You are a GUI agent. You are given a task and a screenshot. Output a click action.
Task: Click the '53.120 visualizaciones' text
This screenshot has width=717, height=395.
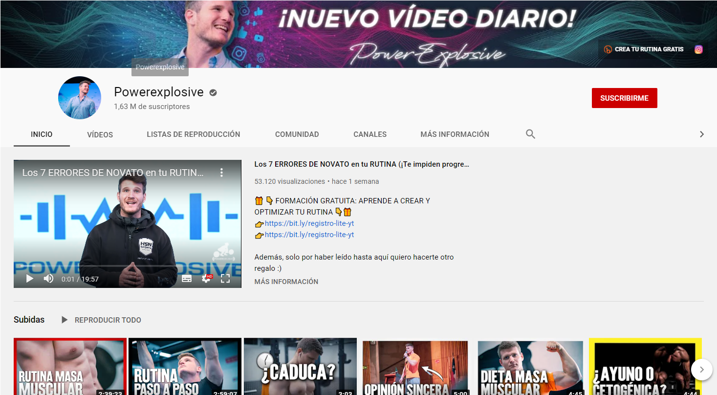click(290, 181)
